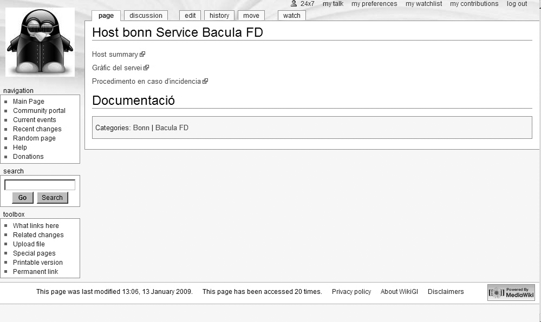Click the penguin wiki logo

(40, 42)
